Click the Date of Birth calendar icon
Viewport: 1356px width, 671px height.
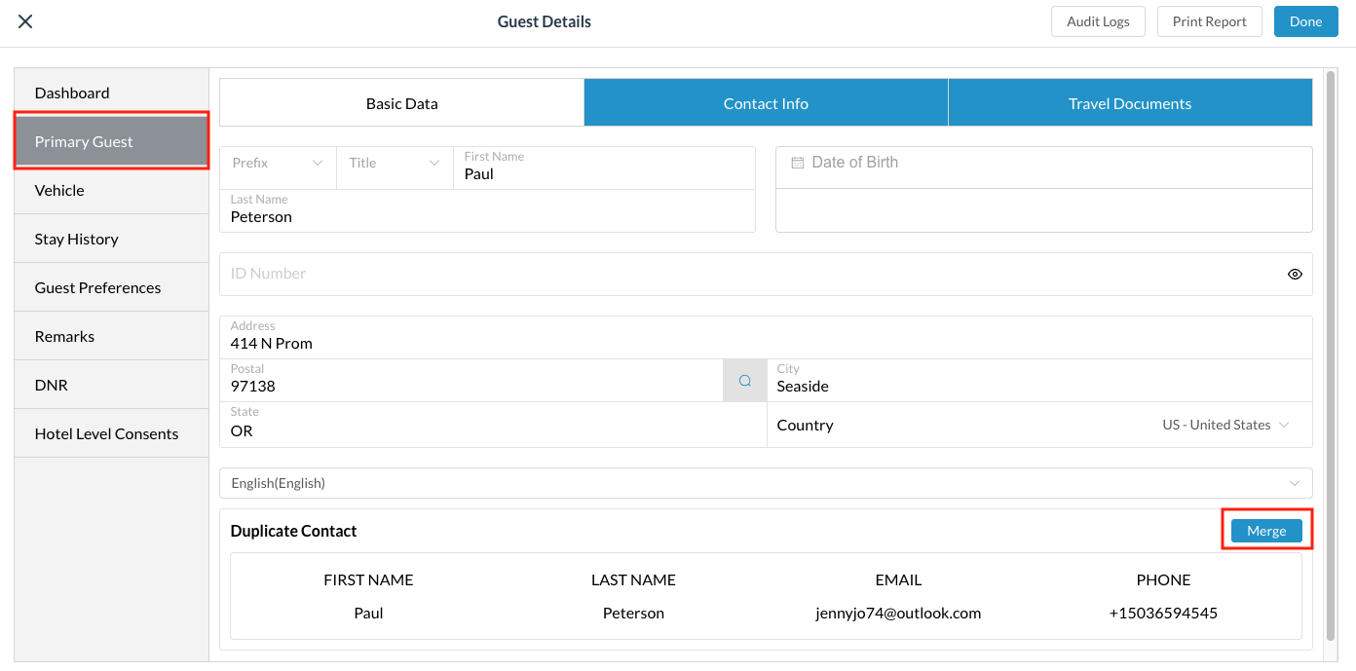pyautogui.click(x=797, y=163)
